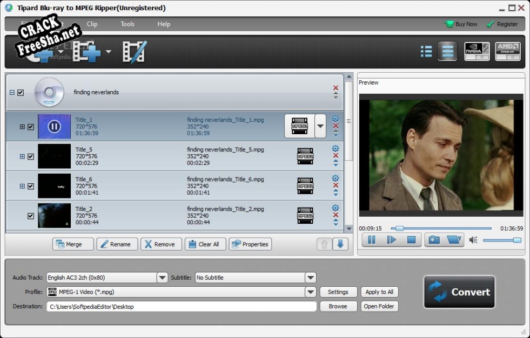The height and width of the screenshot is (338, 530).
Task: Open the video edit tool in toolbar
Action: coord(134,52)
